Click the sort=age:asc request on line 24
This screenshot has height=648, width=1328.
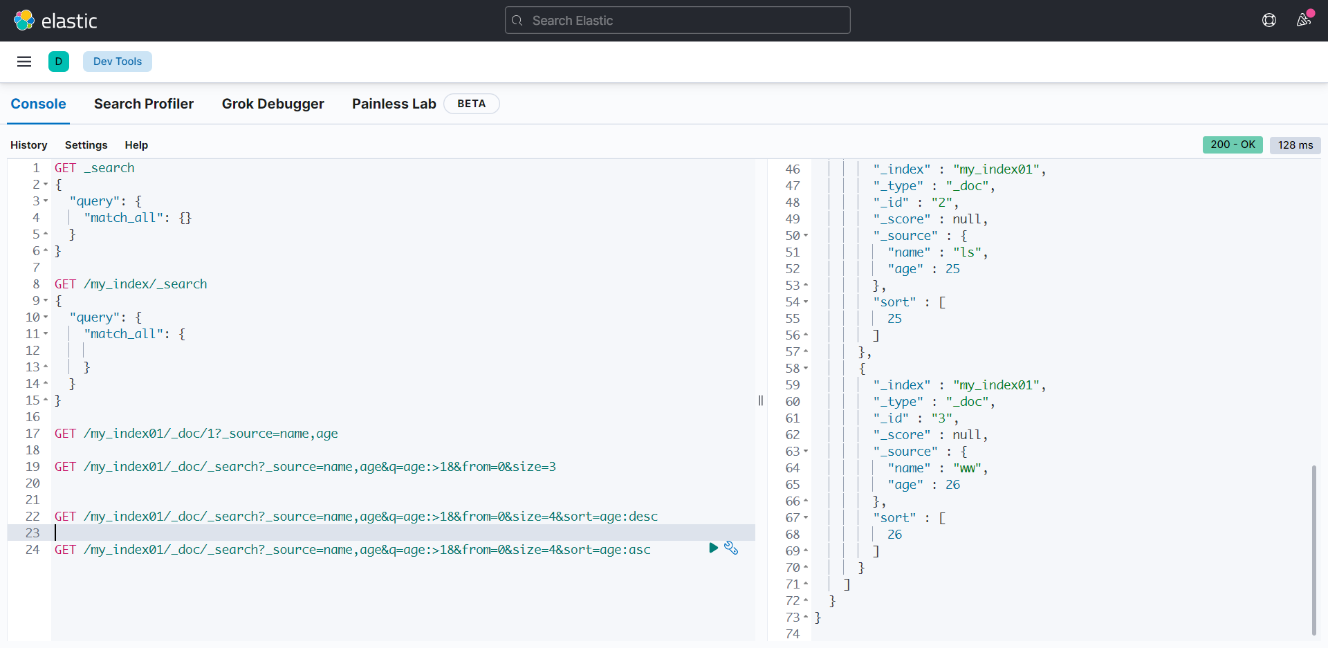pyautogui.click(x=353, y=550)
